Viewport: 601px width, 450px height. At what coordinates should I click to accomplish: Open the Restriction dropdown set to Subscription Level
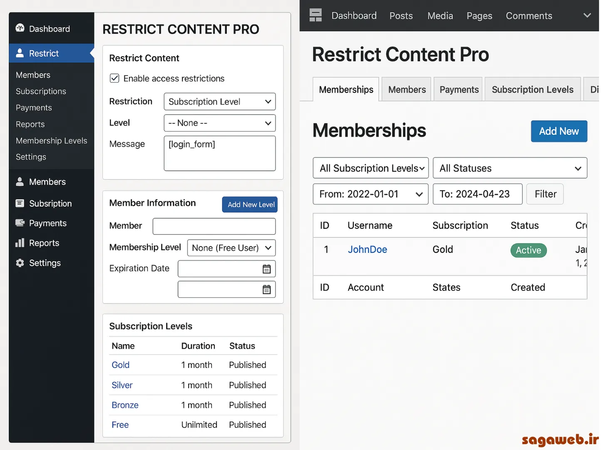pyautogui.click(x=219, y=102)
